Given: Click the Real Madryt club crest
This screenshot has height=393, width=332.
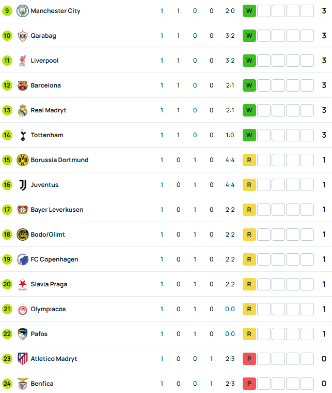Looking at the screenshot, I should coord(23,110).
